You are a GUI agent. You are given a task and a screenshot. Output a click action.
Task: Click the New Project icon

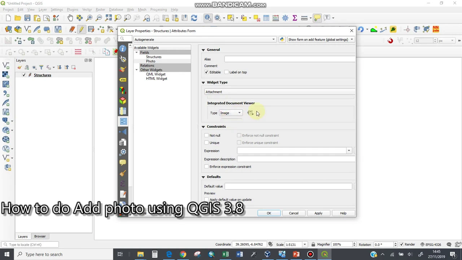(x=8, y=18)
